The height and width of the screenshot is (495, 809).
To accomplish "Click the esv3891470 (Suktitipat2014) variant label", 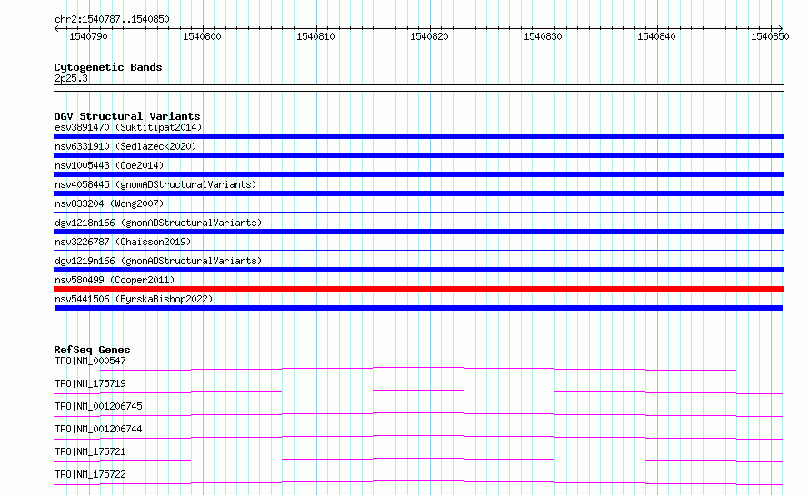I will tap(128, 127).
